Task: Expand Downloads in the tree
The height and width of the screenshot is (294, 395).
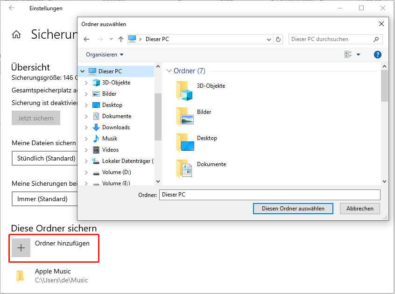Action: [86, 127]
